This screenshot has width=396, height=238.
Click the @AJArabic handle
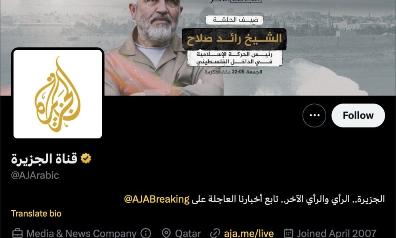coord(35,175)
